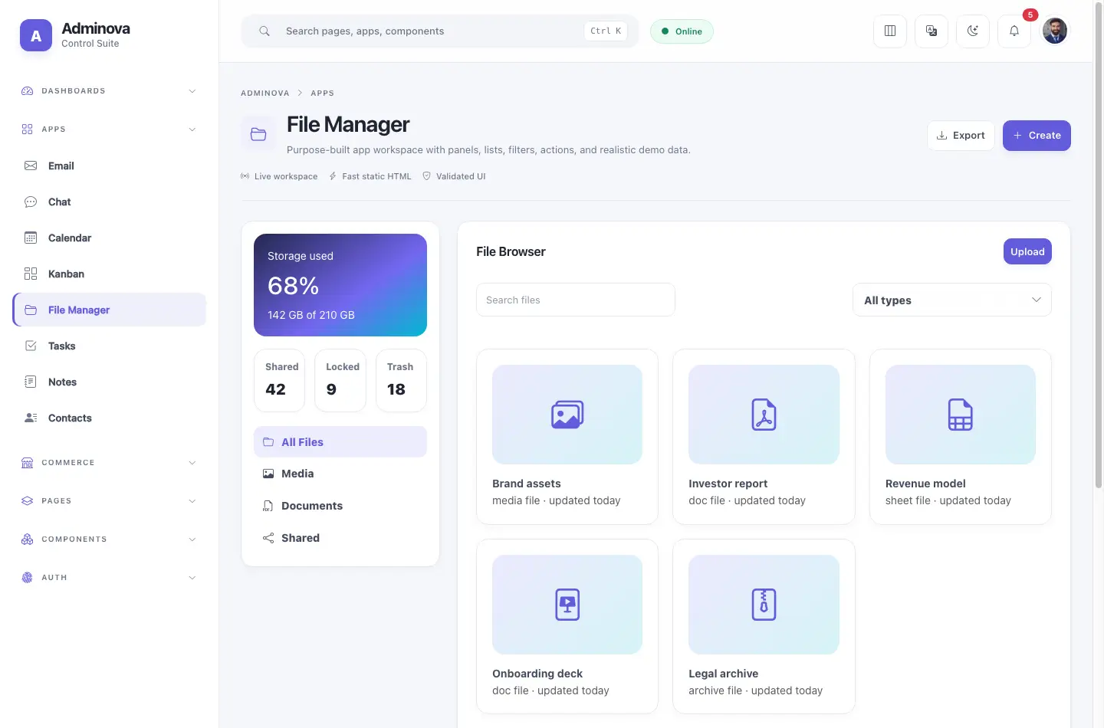Expand the Pages sidebar section

tap(109, 501)
